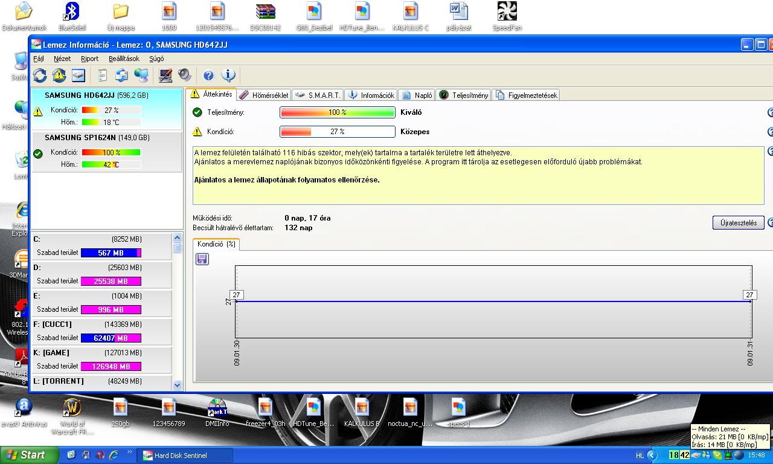Switch to the Teljesítmény tab
The height and width of the screenshot is (464, 773).
[x=464, y=95]
